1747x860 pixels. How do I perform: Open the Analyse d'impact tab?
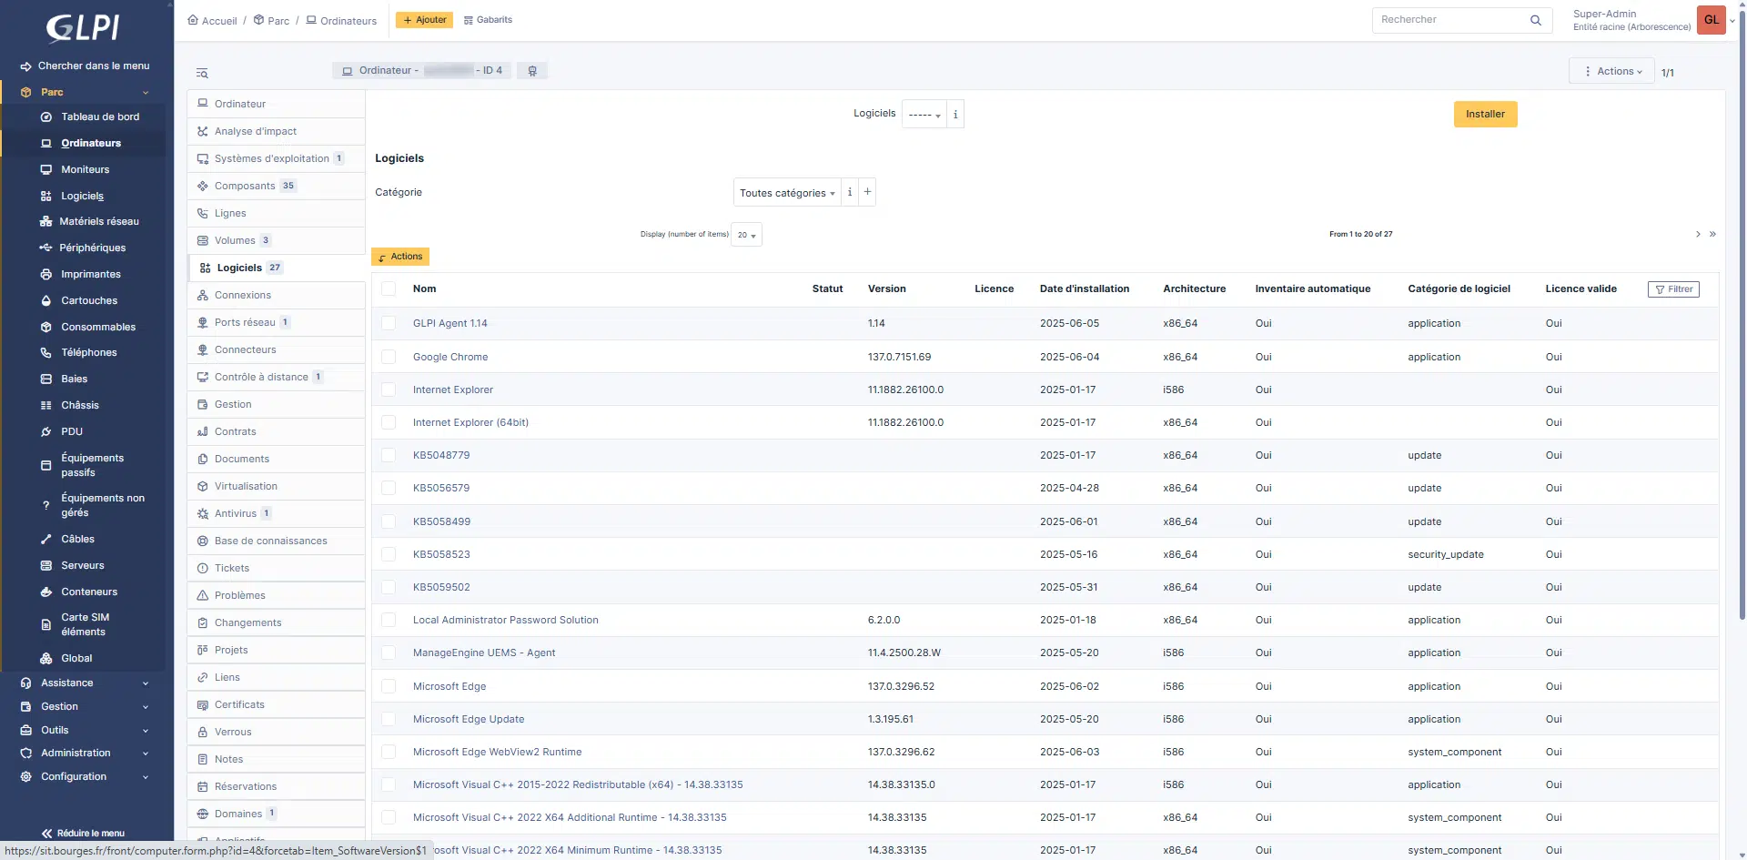[277, 131]
